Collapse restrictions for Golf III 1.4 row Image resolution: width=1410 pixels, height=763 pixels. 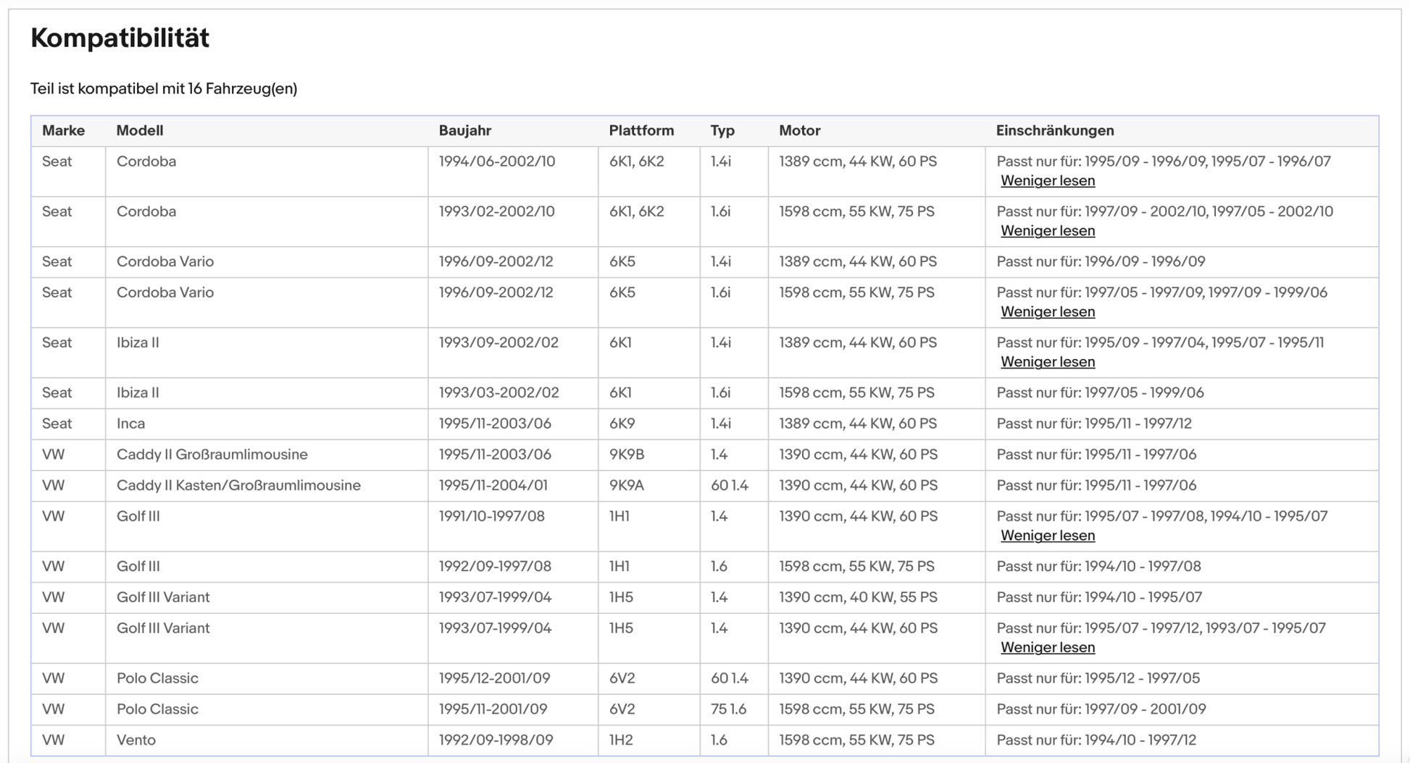coord(1047,536)
